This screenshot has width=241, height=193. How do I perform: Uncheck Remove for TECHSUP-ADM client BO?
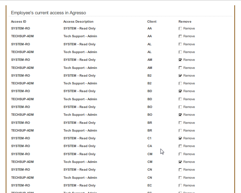(x=180, y=115)
